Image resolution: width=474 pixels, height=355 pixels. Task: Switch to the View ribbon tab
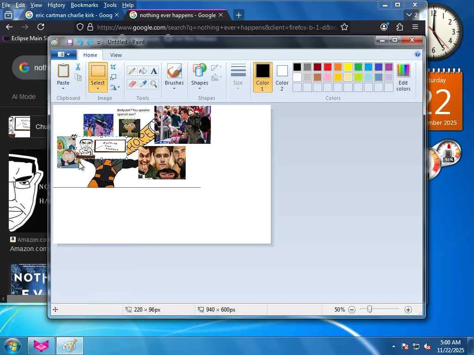[116, 55]
